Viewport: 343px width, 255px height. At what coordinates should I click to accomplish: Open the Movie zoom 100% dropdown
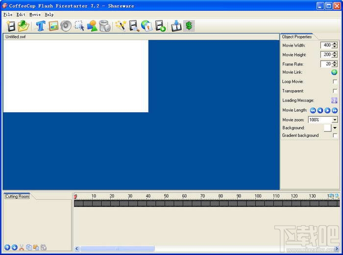coord(335,120)
